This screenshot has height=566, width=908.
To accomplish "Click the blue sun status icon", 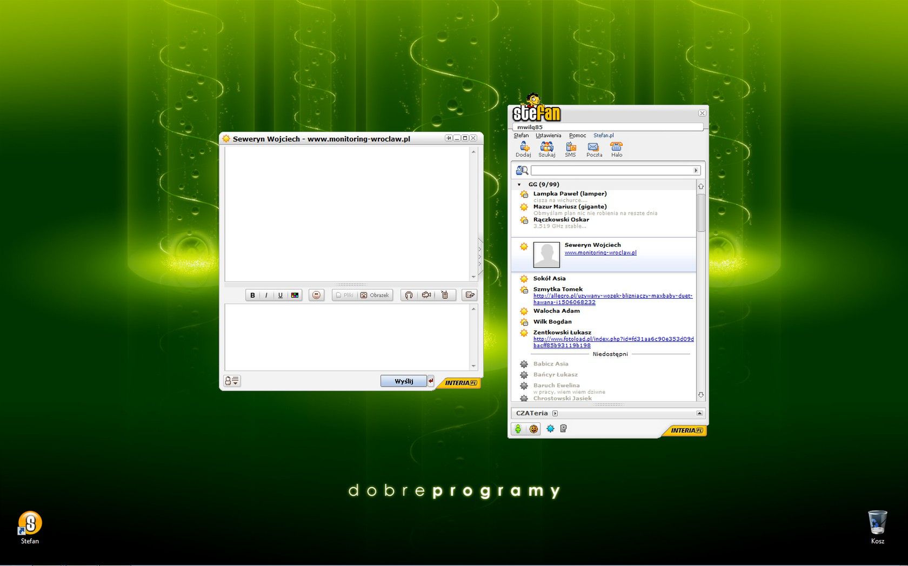I will coord(550,429).
